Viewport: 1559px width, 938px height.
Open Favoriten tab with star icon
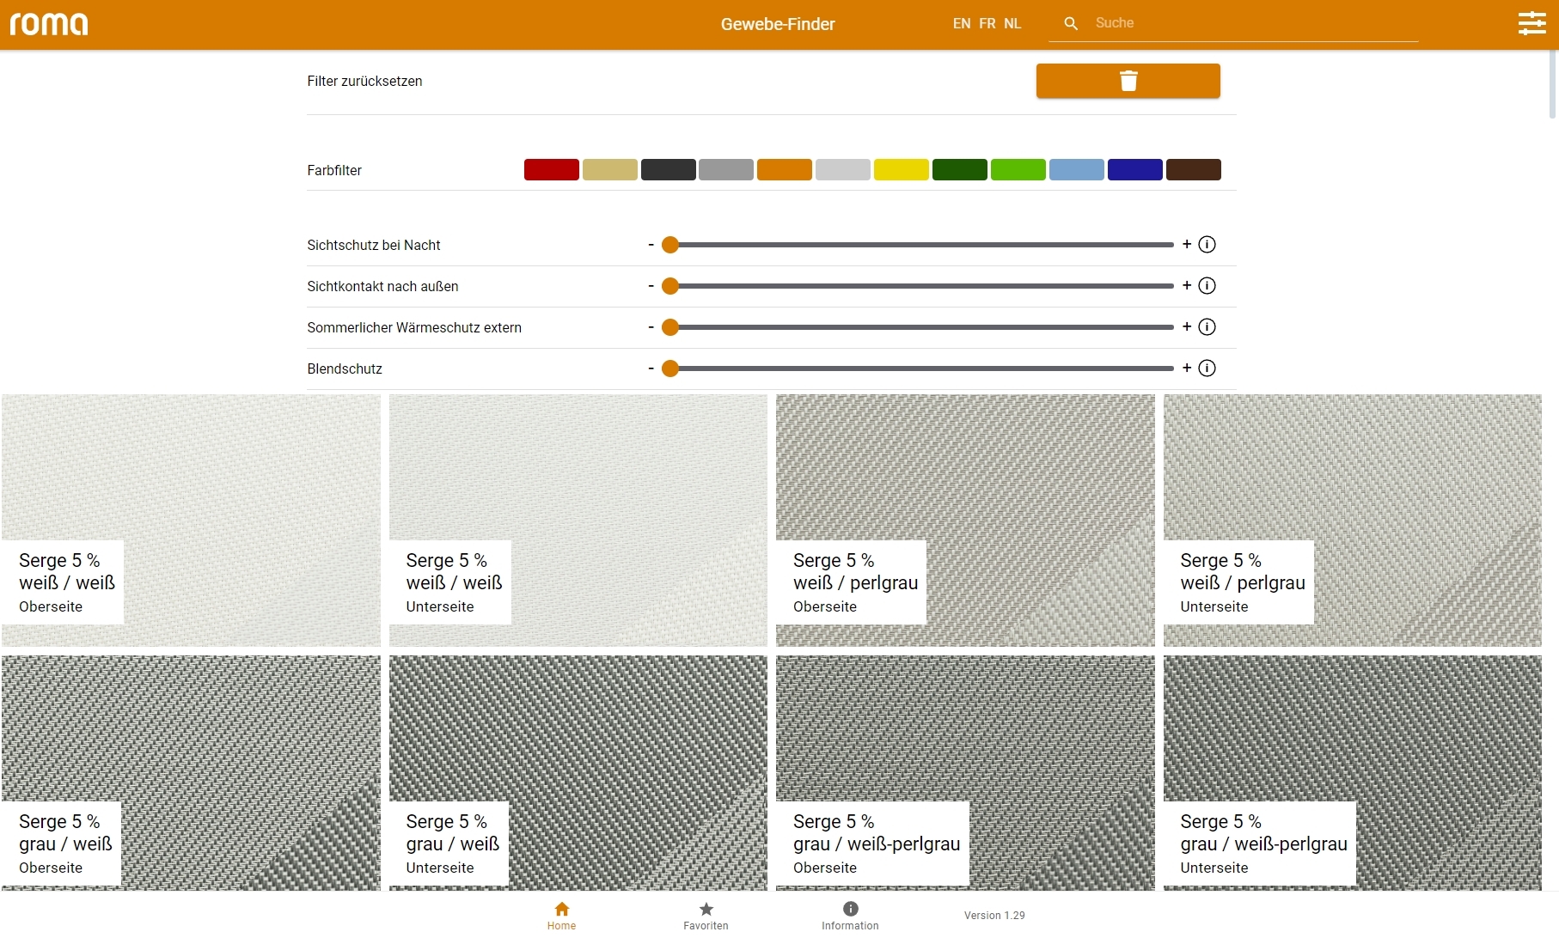pyautogui.click(x=706, y=916)
